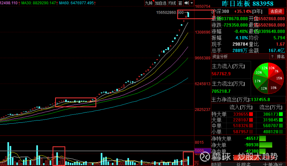
Task: Click the question mark help icon
Action: (x=272, y=57)
